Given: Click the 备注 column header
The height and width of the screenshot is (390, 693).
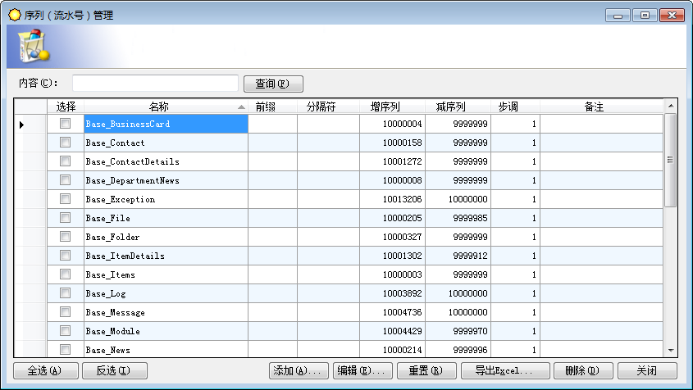Looking at the screenshot, I should pyautogui.click(x=601, y=107).
